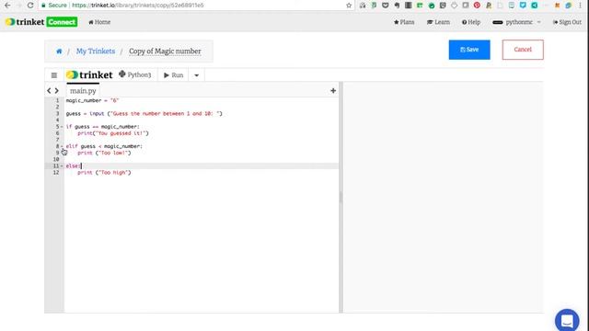Click the 'Too low!' print line
Viewport: 589px width, 331px height.
(104, 153)
